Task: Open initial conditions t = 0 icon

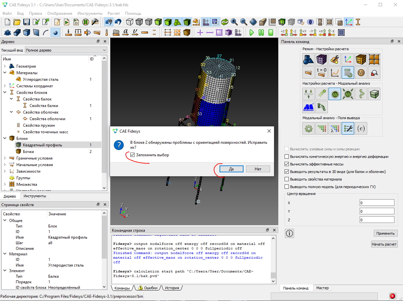Action: coord(321,73)
